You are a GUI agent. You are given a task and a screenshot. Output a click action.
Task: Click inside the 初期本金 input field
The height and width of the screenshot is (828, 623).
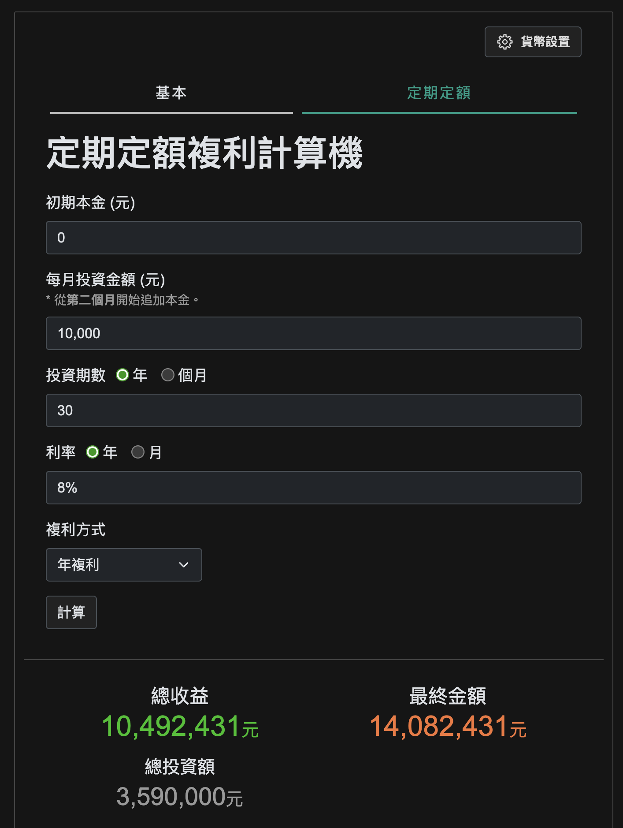point(313,238)
